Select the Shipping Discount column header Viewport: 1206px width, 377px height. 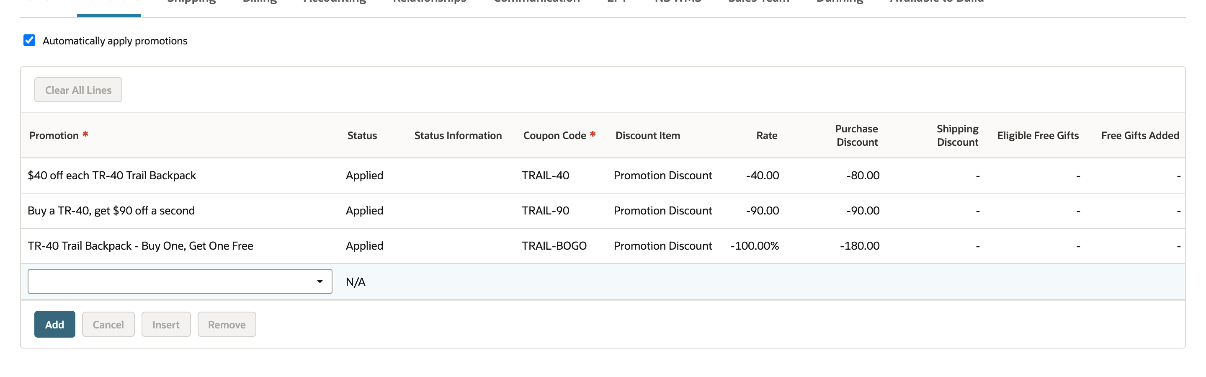click(x=957, y=135)
